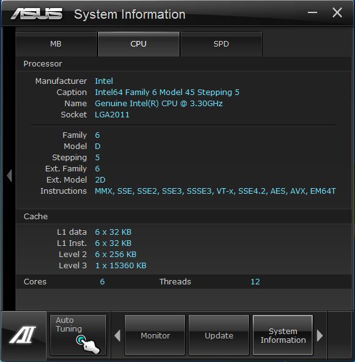Image resolution: width=355 pixels, height=362 pixels.
Task: Click the Stepping value 5
Action: pyautogui.click(x=97, y=158)
